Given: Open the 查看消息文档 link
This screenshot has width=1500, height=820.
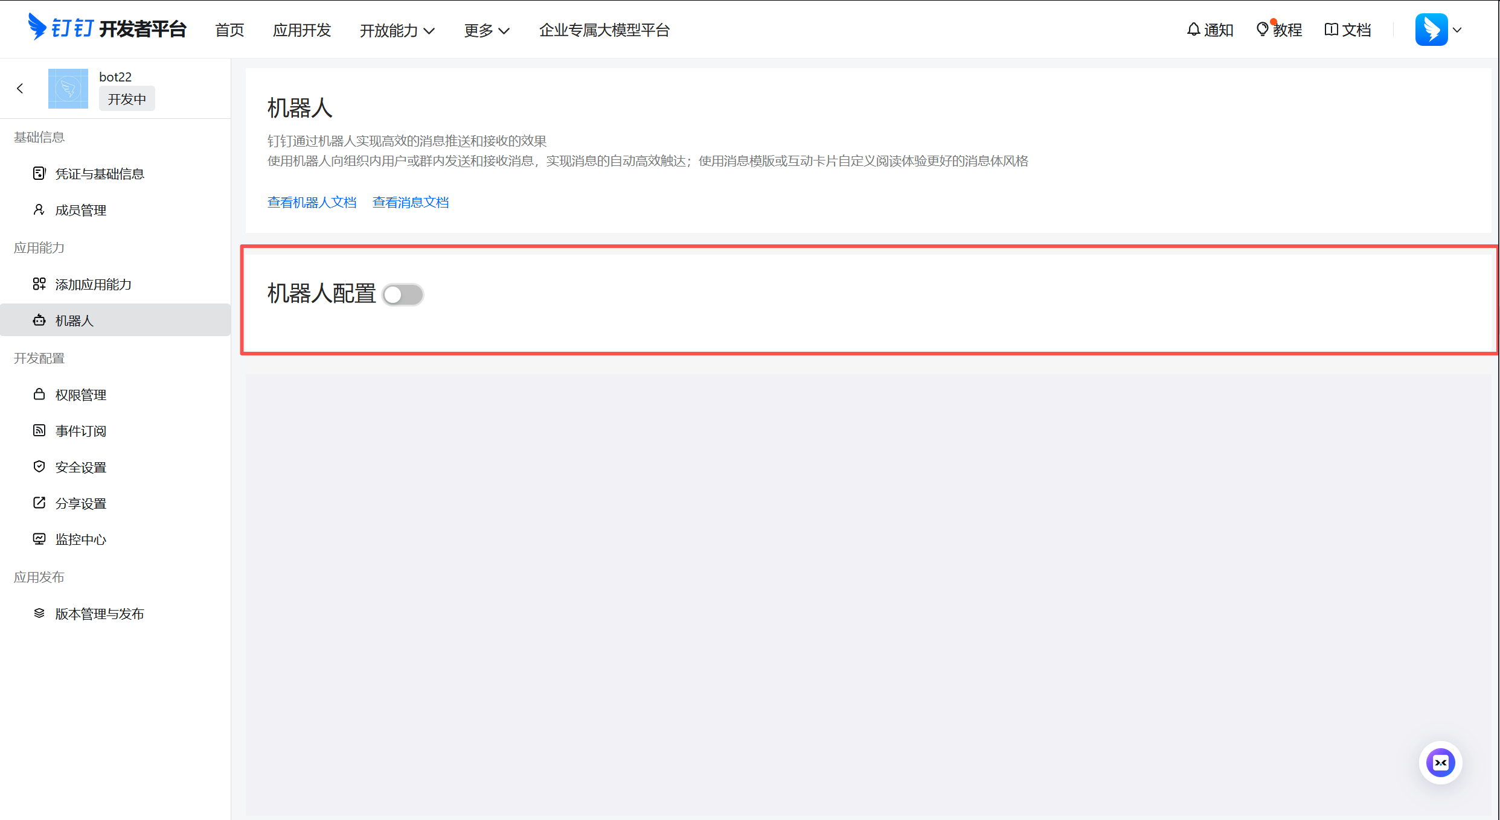Looking at the screenshot, I should 411,202.
